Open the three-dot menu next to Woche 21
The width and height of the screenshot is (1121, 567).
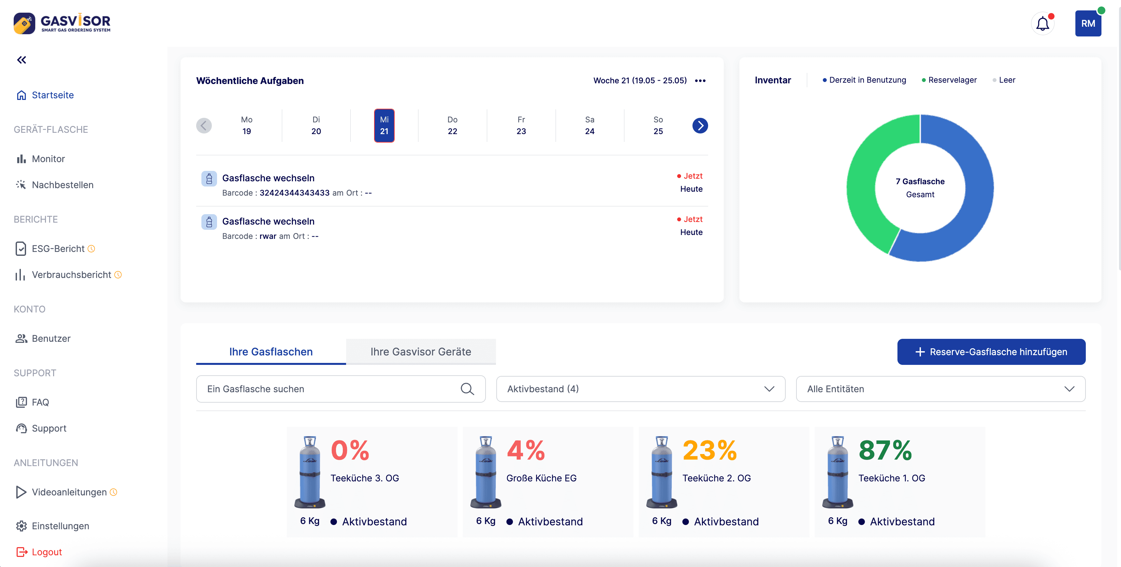pyautogui.click(x=700, y=80)
